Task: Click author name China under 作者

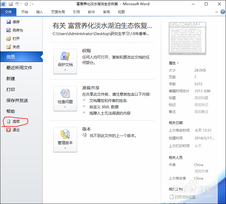Action: click(199, 165)
